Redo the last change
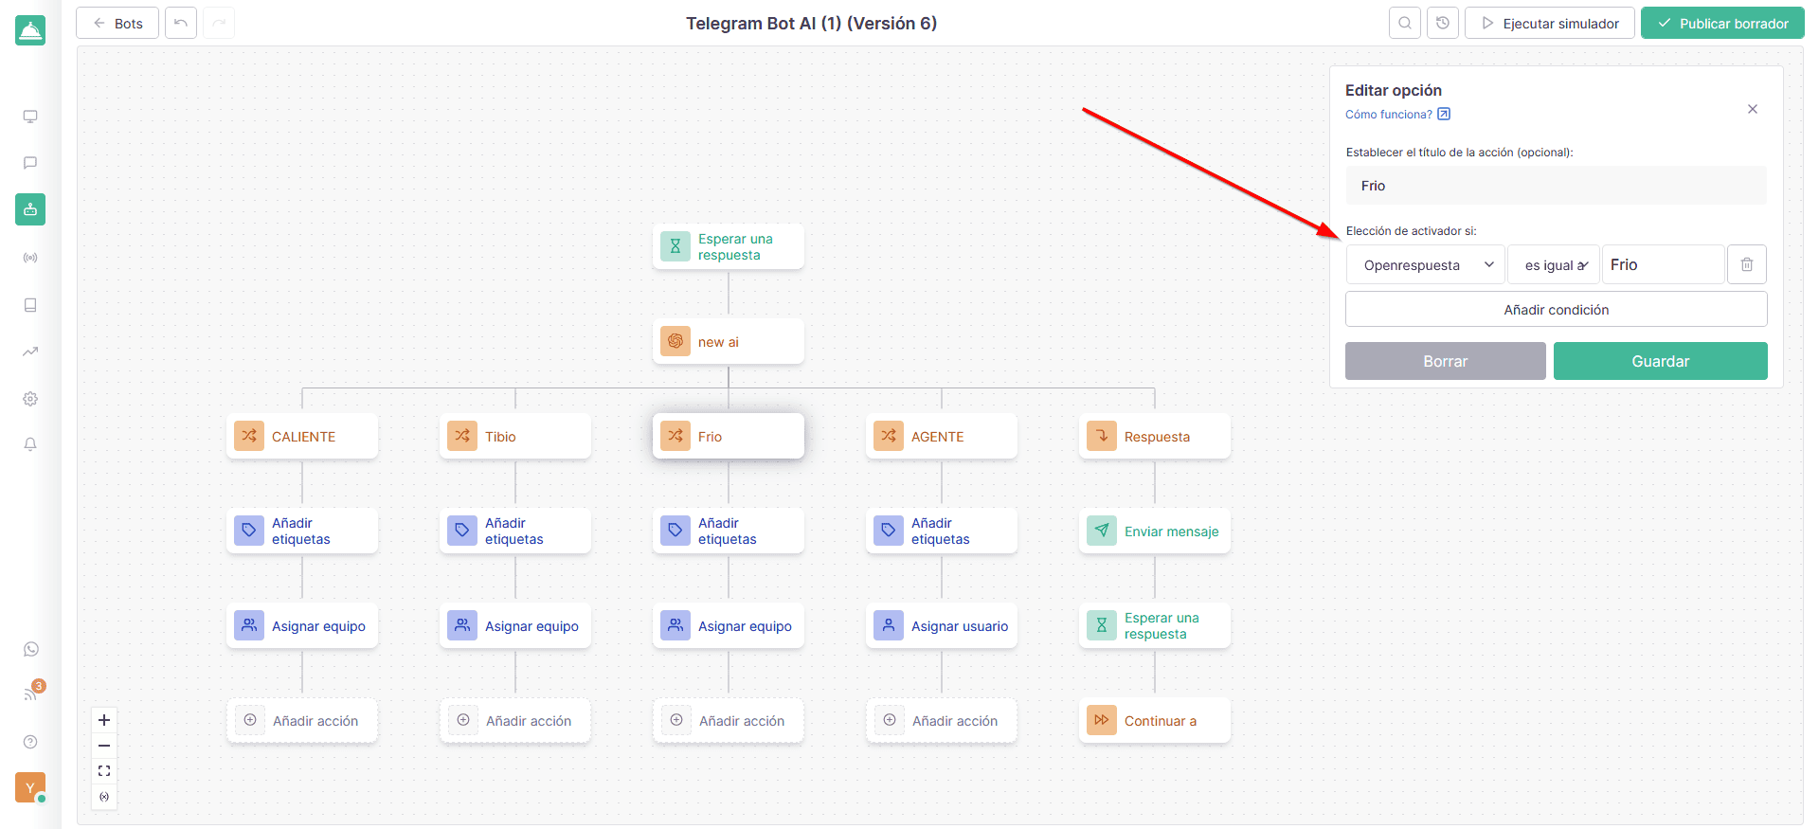The image size is (1819, 829). click(x=219, y=23)
